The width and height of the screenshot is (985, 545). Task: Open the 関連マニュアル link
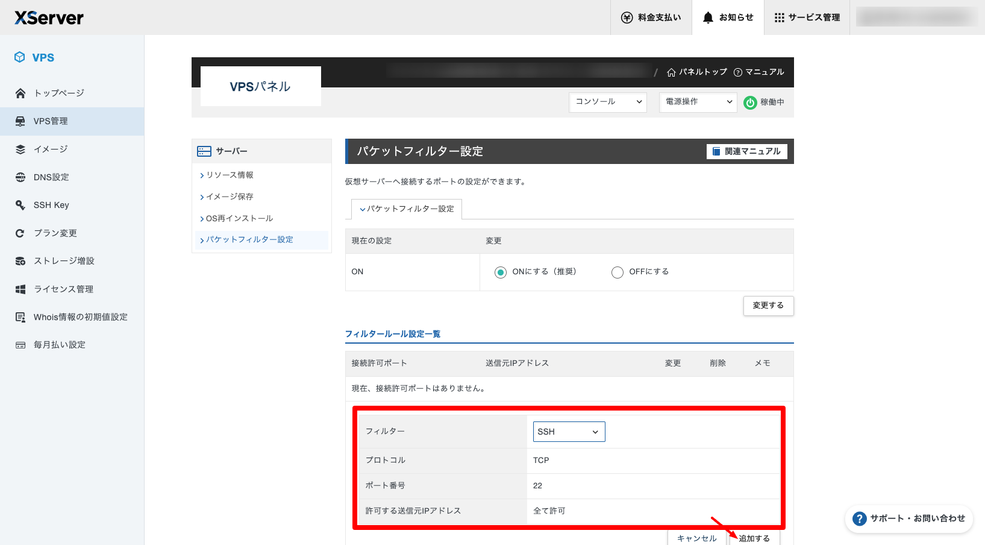[746, 151]
